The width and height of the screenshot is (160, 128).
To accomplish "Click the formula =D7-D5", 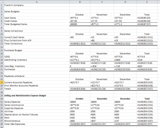I will tap(125, 21).
